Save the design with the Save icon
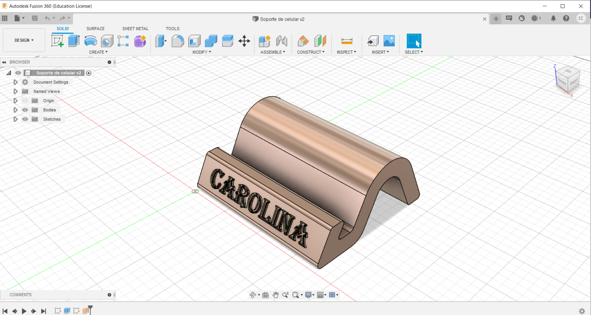This screenshot has height=315, width=591. click(x=35, y=18)
